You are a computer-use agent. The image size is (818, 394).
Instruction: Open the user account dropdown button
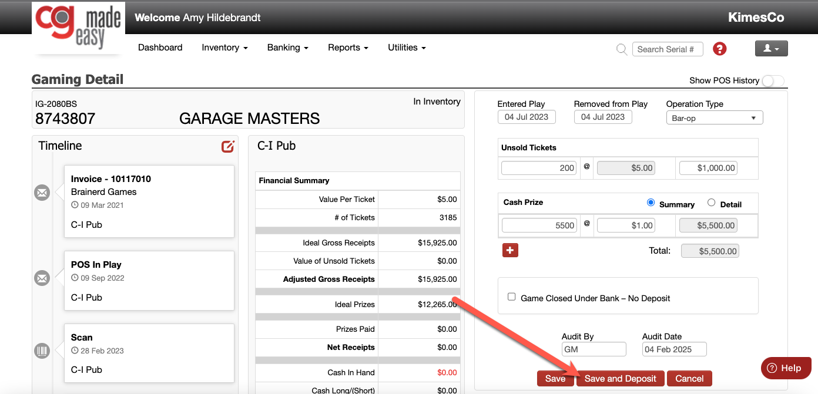point(771,49)
